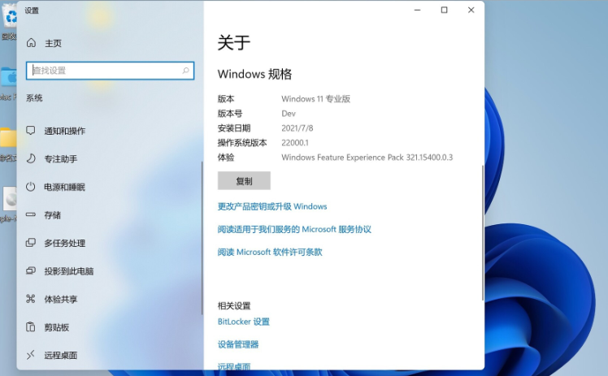The image size is (608, 376).
Task: Open 电源和睡眠 power icon
Action: [31, 187]
